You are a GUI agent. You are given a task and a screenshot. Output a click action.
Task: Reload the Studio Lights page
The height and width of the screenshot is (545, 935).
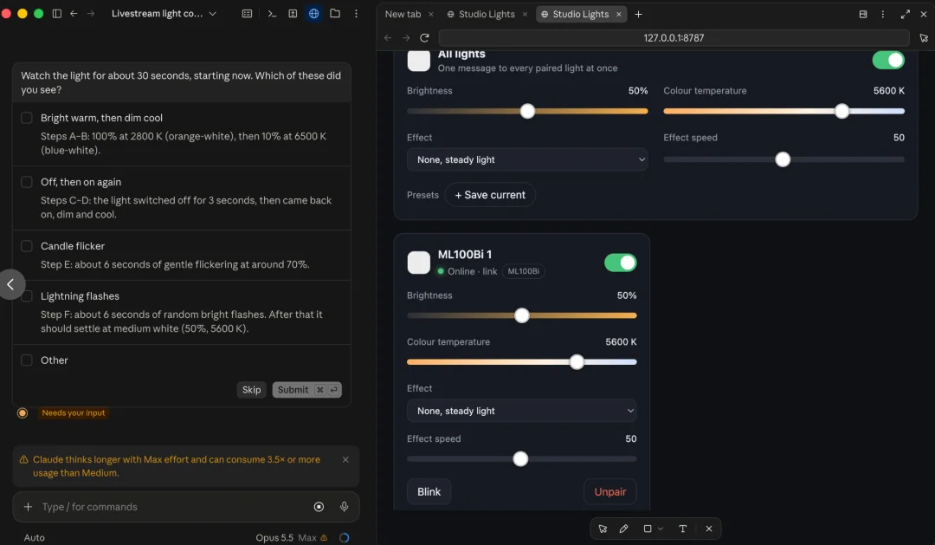tap(424, 37)
